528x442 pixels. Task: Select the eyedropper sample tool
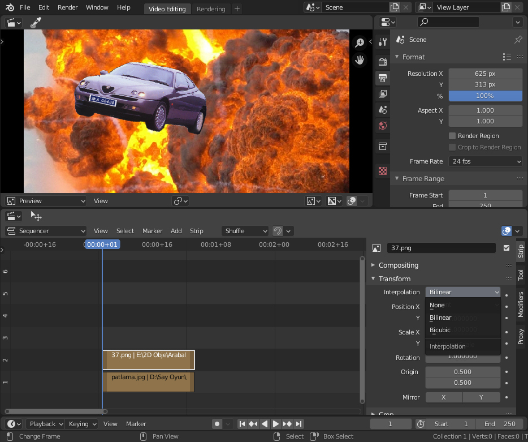(x=36, y=23)
